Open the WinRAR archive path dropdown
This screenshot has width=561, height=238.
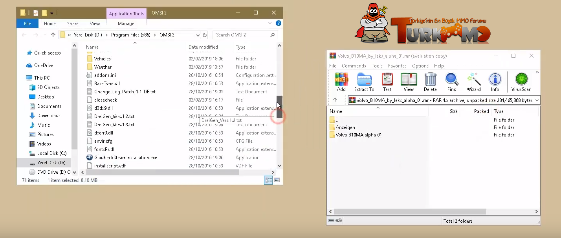(537, 100)
